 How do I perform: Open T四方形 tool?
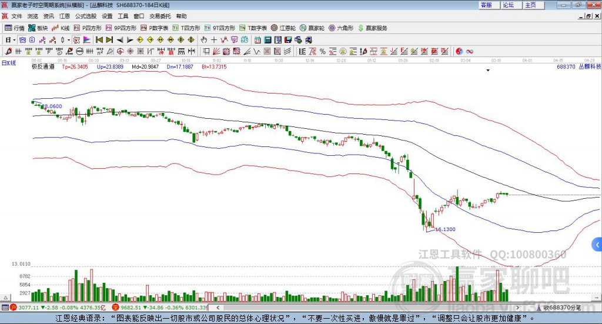(186, 28)
